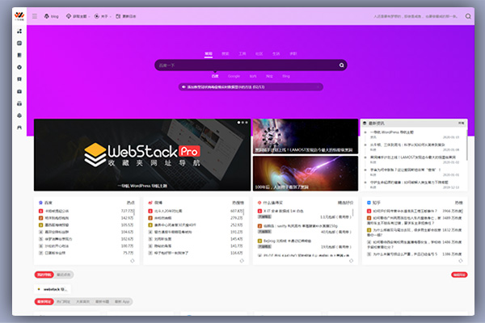Choose 站内 as the search engine
The image size is (485, 323).
pos(253,76)
